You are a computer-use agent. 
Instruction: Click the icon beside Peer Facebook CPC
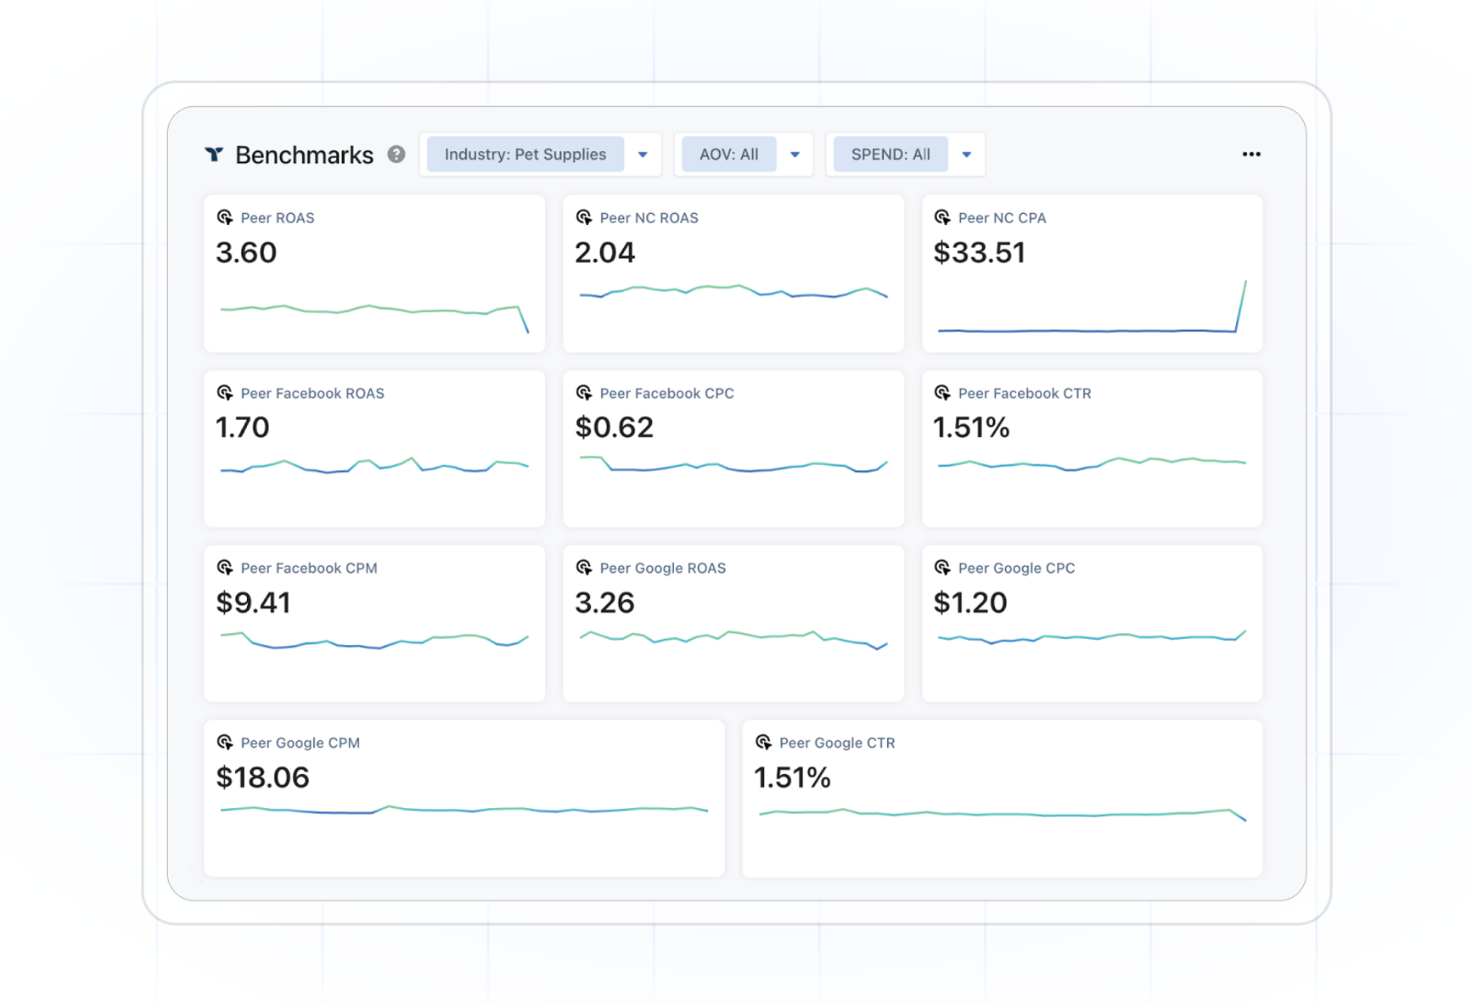click(584, 393)
